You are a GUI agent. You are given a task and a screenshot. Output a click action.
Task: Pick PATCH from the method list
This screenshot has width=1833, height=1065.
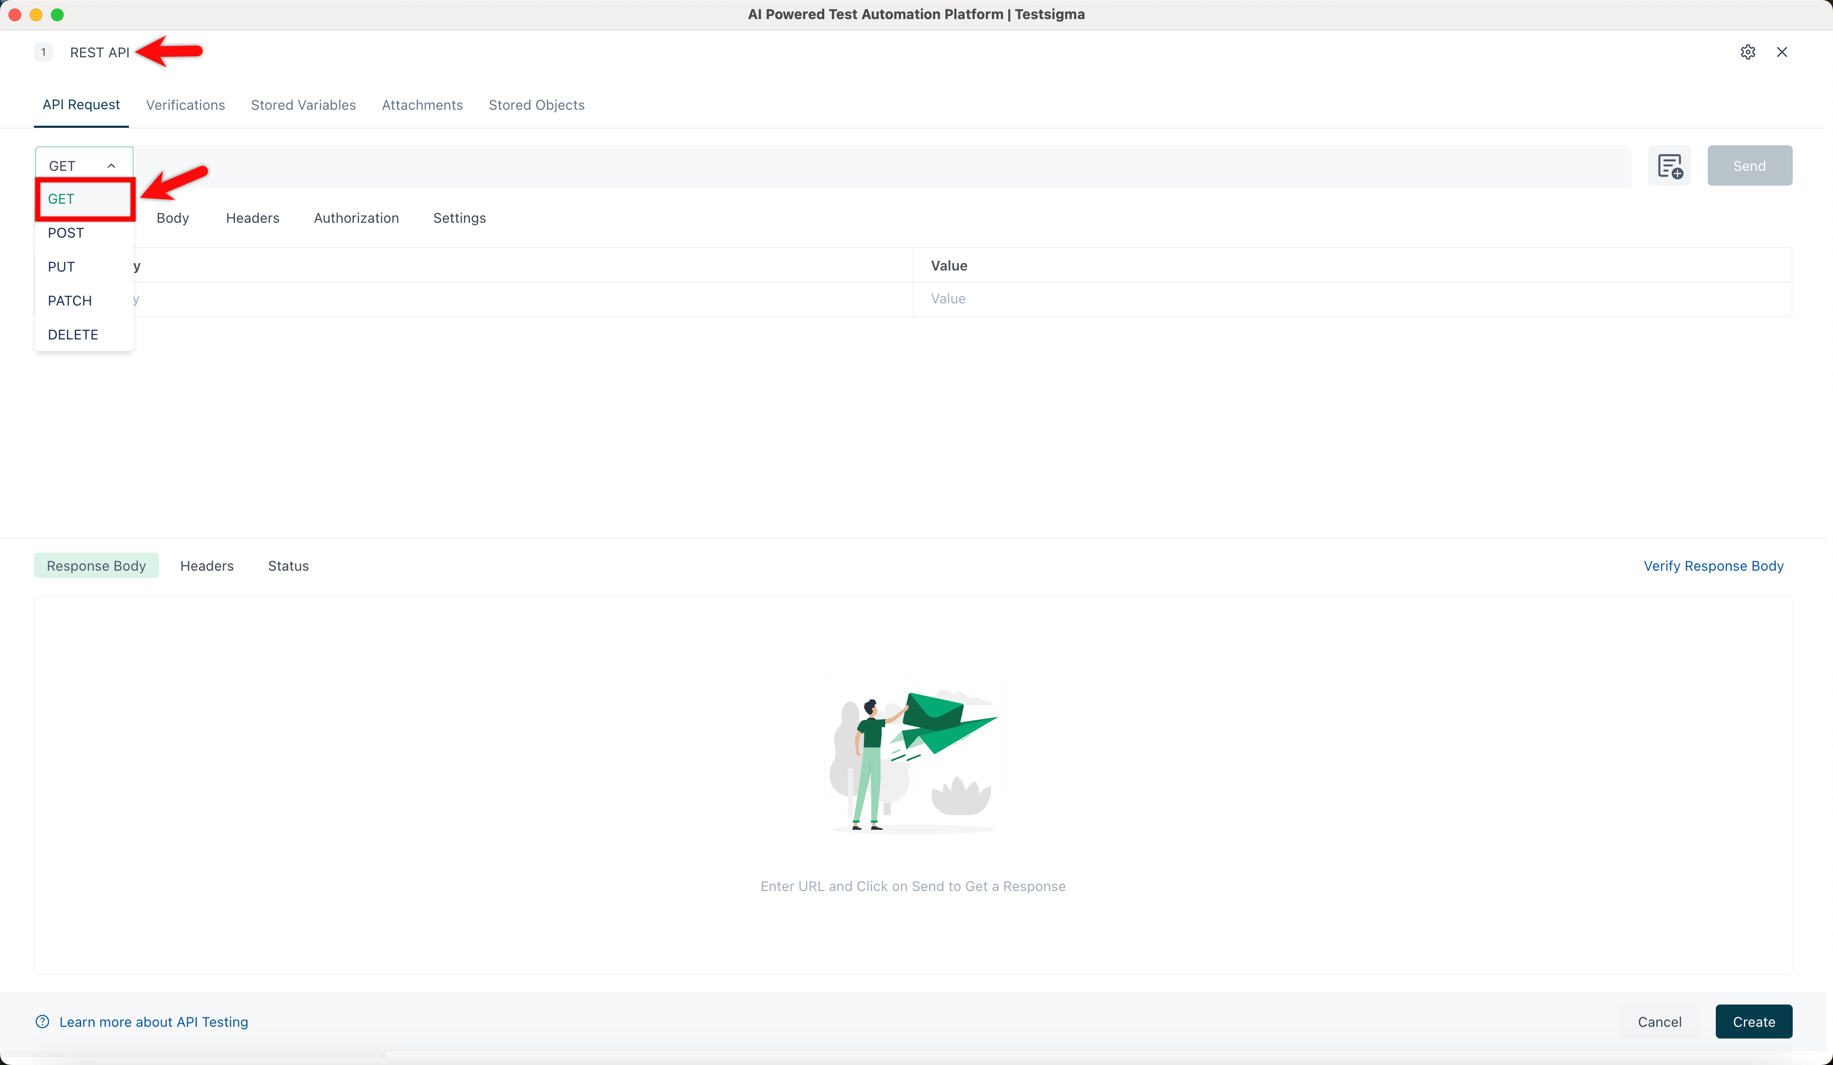84,300
